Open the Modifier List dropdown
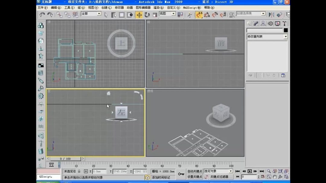This screenshot has height=183, width=326. pyautogui.click(x=267, y=36)
